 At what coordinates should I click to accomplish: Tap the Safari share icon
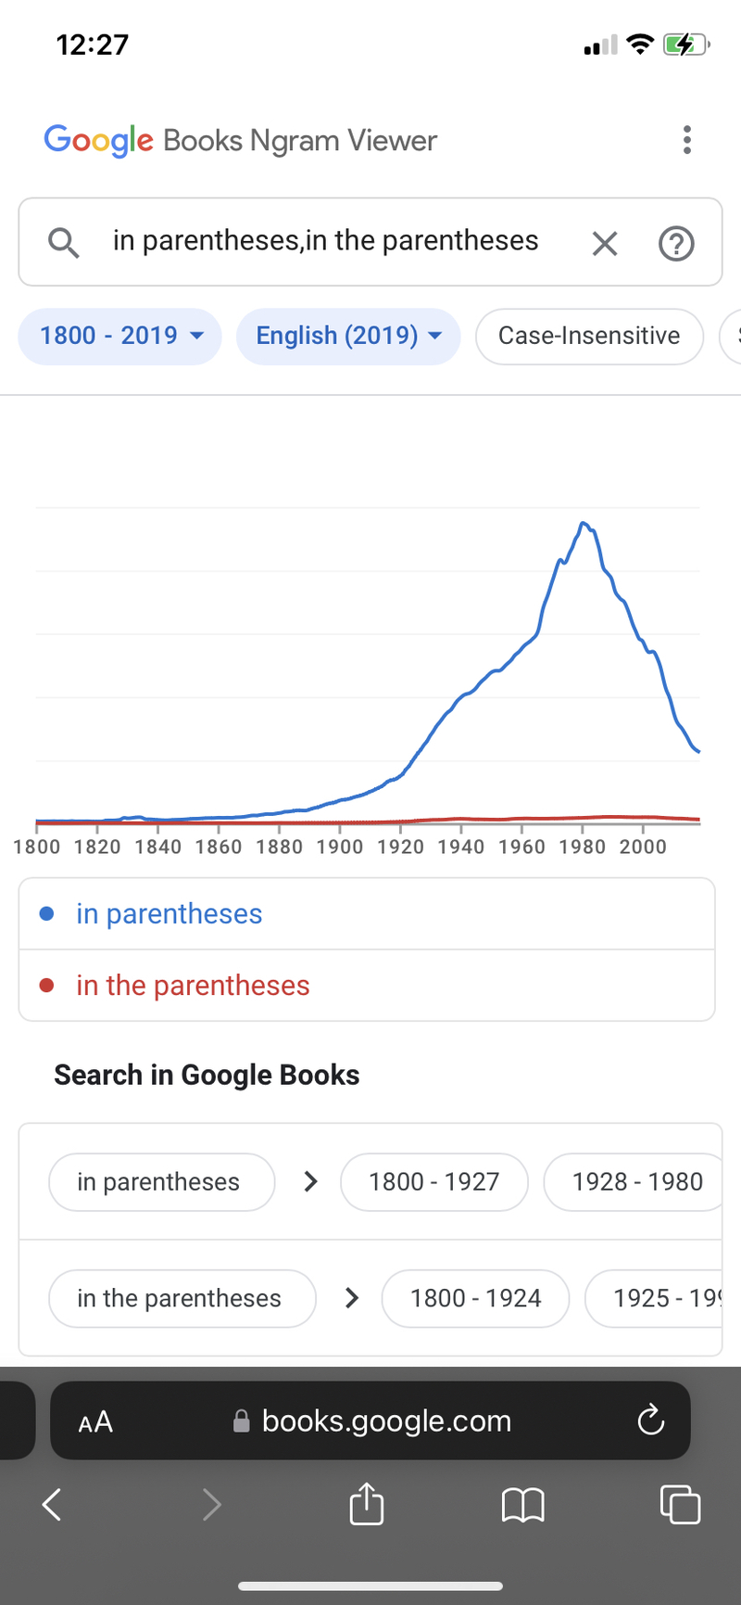point(367,1503)
